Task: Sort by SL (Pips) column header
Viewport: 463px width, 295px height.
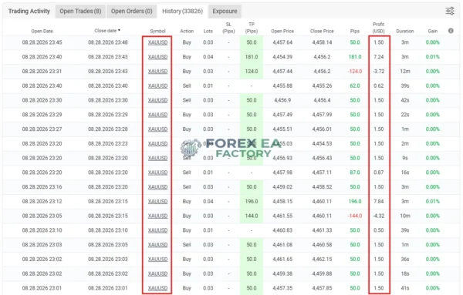Action: (x=228, y=28)
